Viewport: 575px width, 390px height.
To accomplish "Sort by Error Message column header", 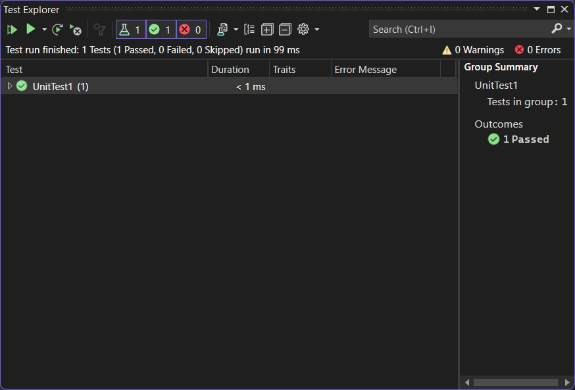I will tap(386, 70).
